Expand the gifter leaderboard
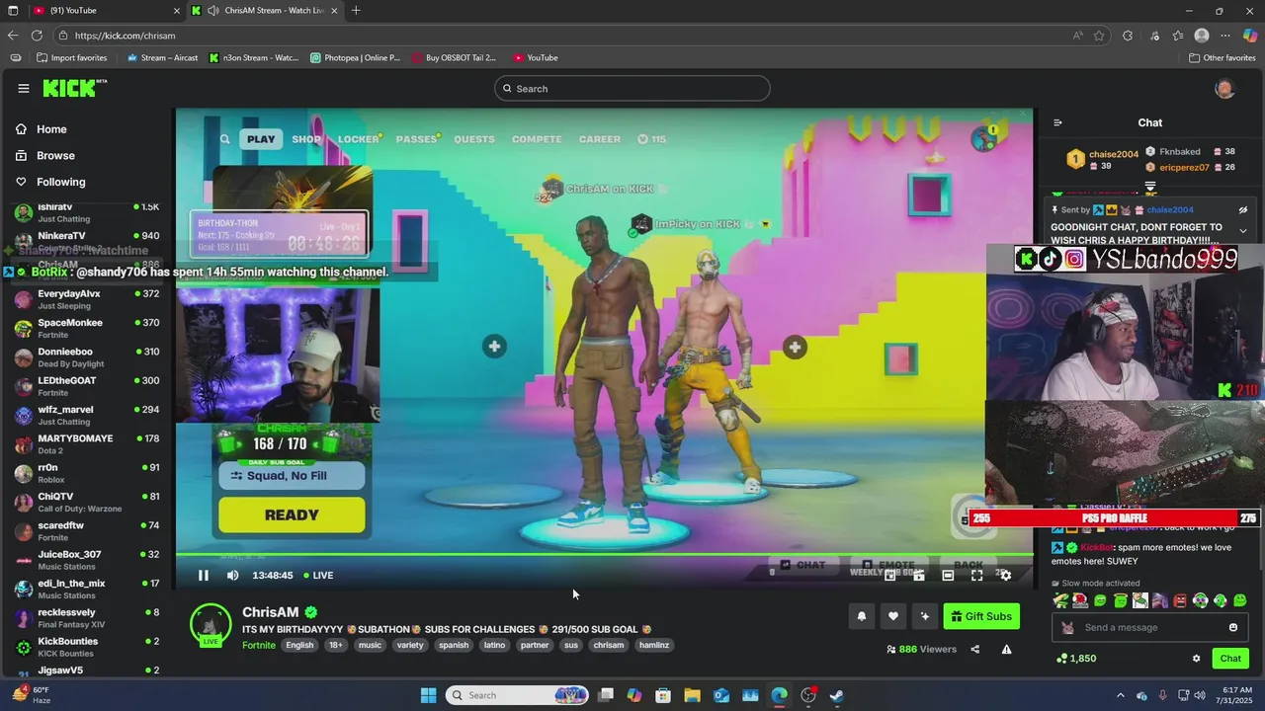This screenshot has width=1265, height=711. tap(1150, 186)
